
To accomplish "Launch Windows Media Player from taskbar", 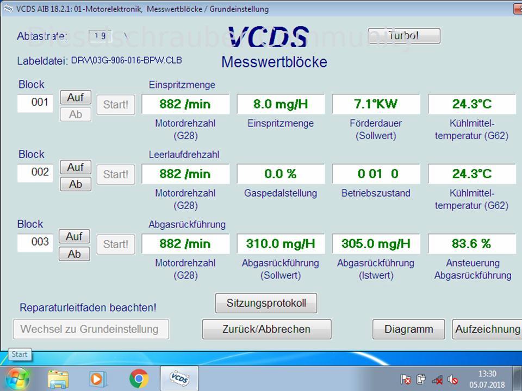I will point(98,379).
